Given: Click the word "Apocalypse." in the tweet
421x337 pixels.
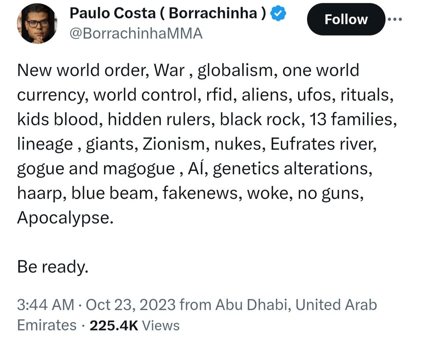Looking at the screenshot, I should (65, 218).
